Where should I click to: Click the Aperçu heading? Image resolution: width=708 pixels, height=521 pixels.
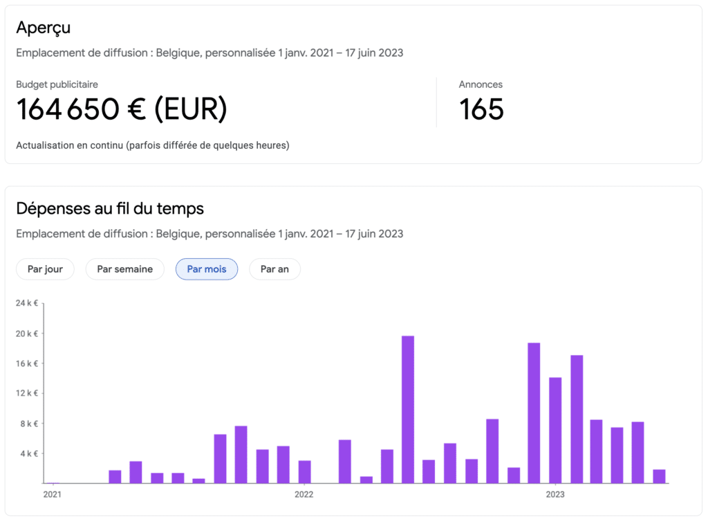click(x=43, y=28)
